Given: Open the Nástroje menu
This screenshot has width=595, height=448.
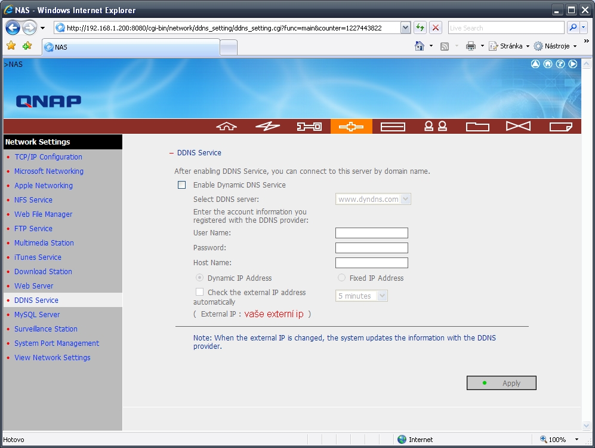Looking at the screenshot, I should click(556, 46).
